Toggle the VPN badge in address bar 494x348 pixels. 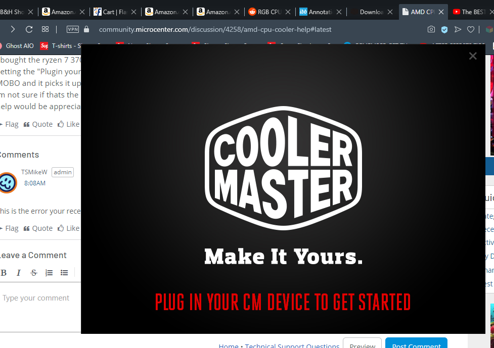pyautogui.click(x=73, y=29)
